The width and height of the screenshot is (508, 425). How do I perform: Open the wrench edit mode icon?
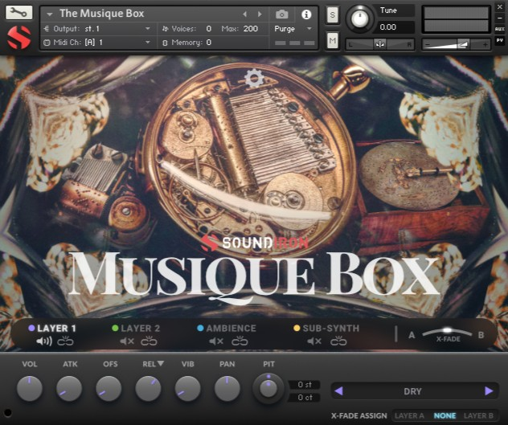pos(18,13)
